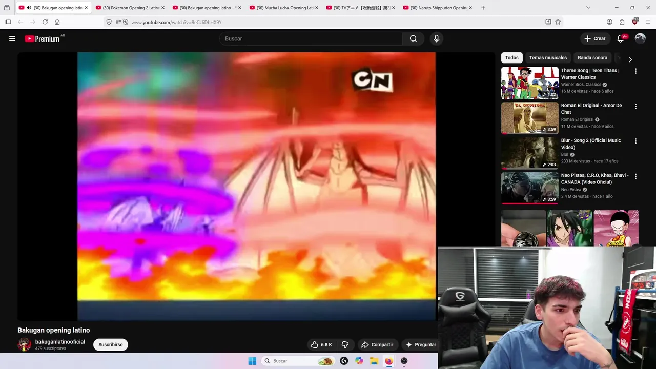The height and width of the screenshot is (369, 656).
Task: Subscribe with the Suscribirse button
Action: tap(111, 345)
